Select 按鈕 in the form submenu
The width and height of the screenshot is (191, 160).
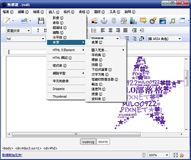(x=106, y=65)
